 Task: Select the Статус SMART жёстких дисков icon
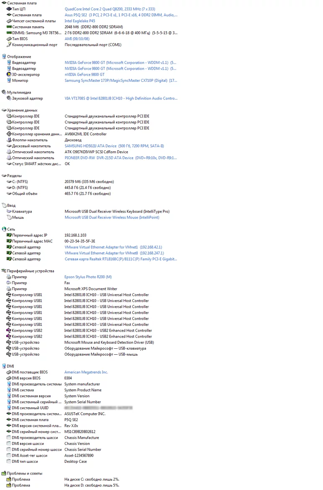tap(9, 164)
